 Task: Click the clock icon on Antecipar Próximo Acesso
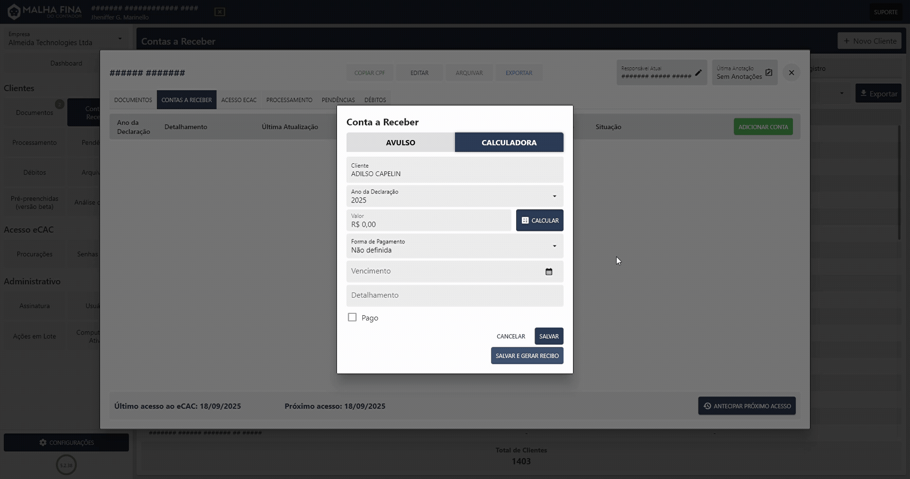(707, 406)
